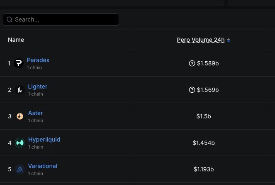This screenshot has height=185, width=275.
Task: Sort by Perp Volume 24h column header
Action: click(201, 40)
